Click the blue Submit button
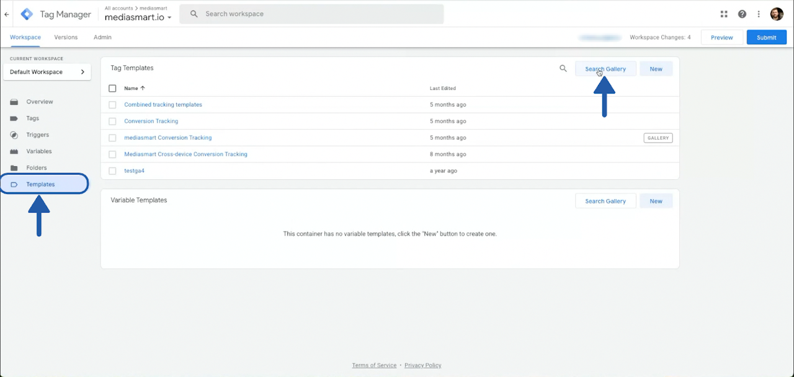794x377 pixels. 766,38
